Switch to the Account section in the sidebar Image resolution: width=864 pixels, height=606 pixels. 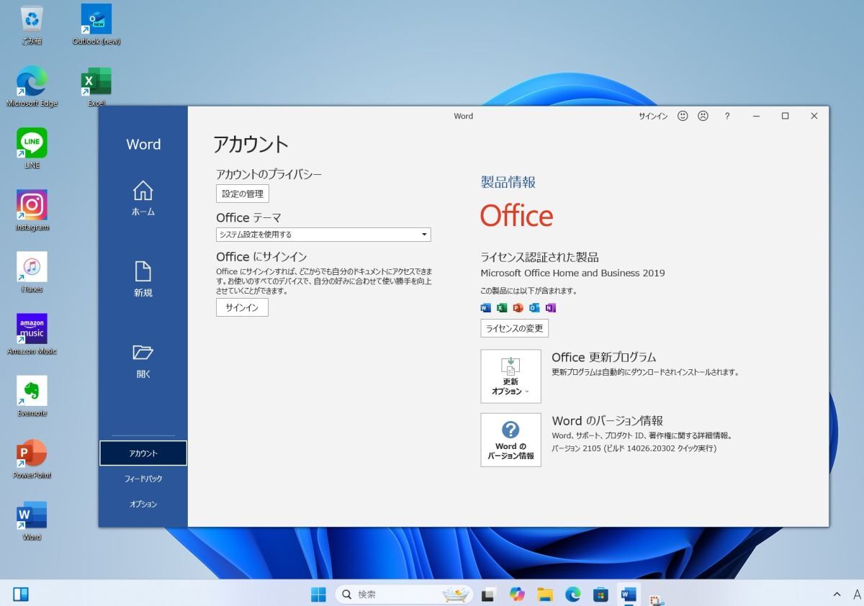[143, 453]
